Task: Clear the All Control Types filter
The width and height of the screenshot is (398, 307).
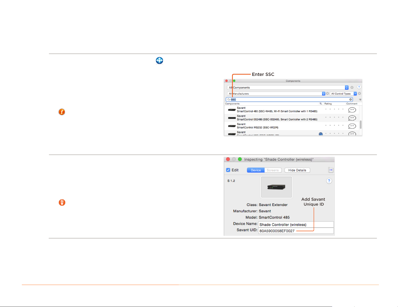Action: pyautogui.click(x=359, y=93)
